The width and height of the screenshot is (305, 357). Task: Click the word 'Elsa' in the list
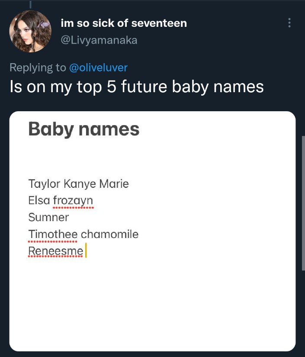click(x=39, y=201)
